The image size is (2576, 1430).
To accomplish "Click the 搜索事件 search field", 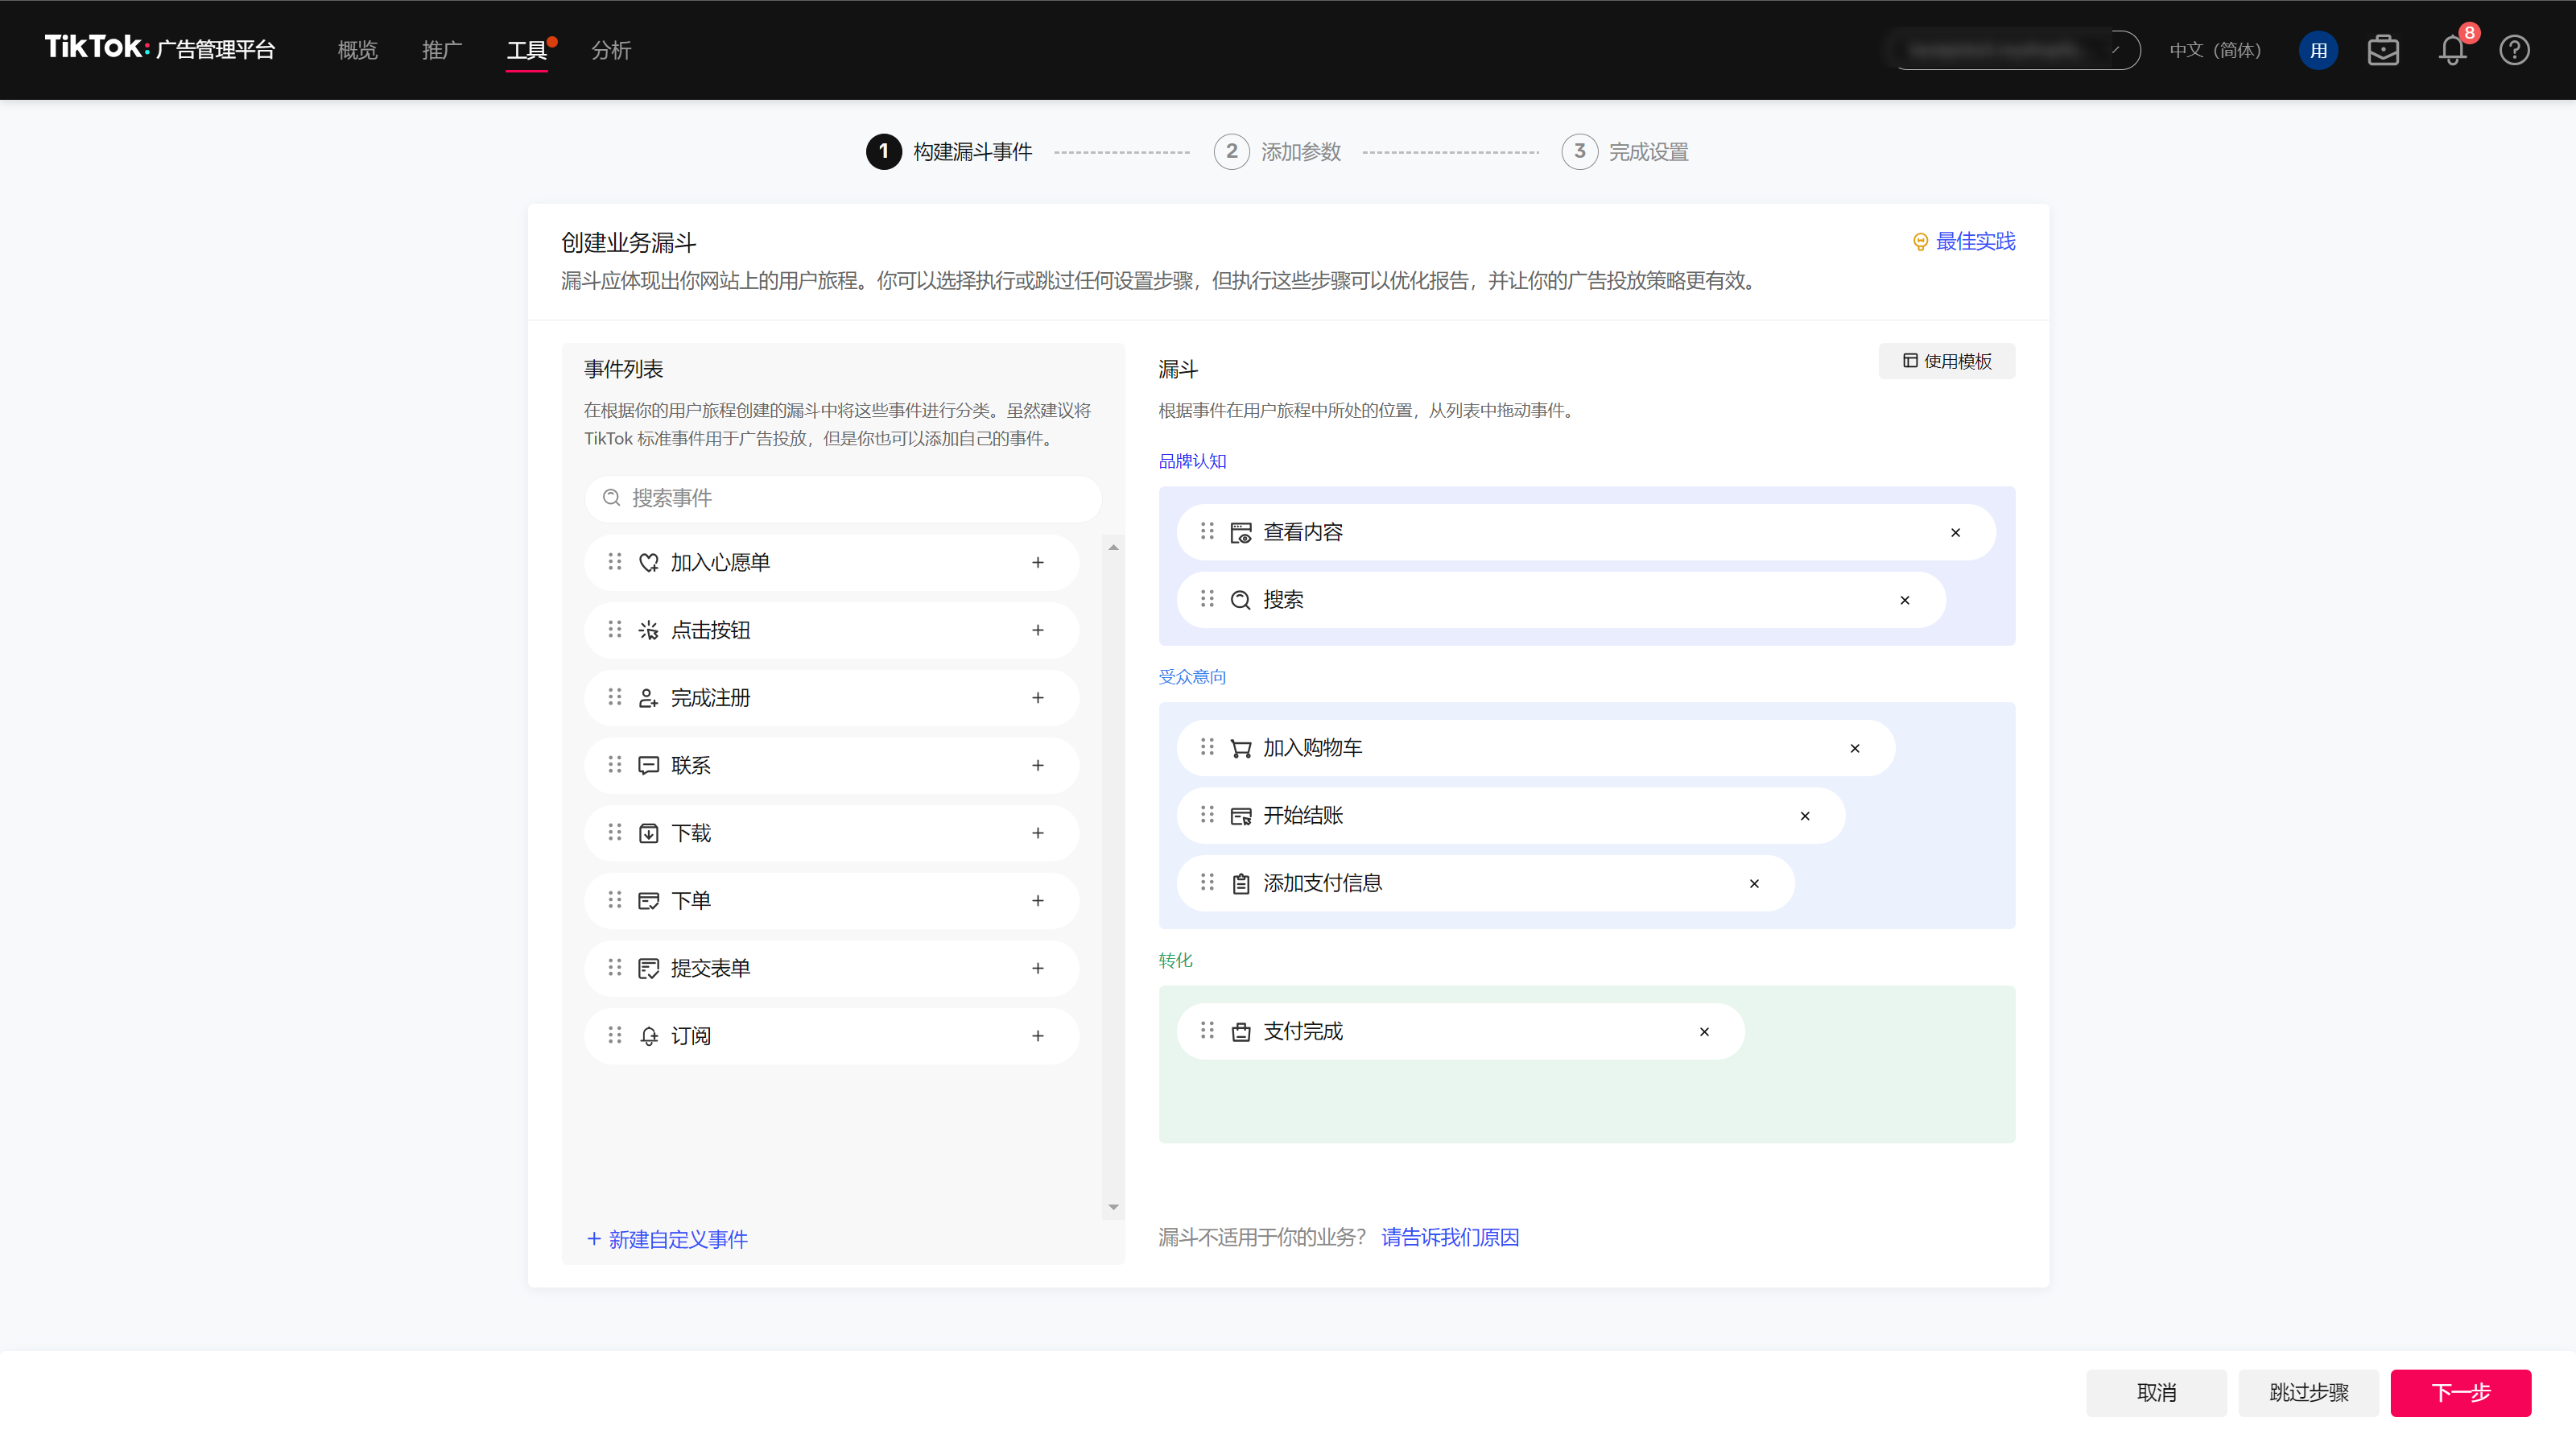I will pyautogui.click(x=842, y=498).
